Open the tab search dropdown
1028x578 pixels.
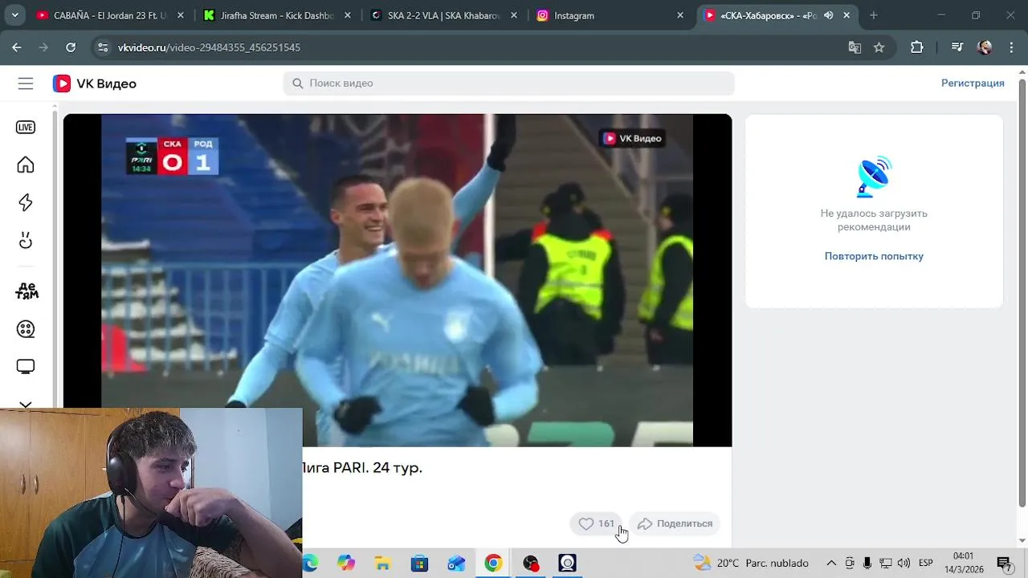coord(14,15)
